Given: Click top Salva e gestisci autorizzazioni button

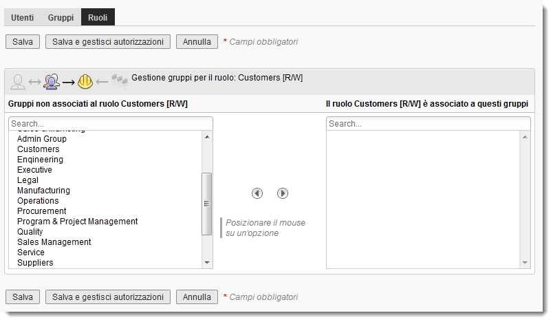Looking at the screenshot, I should click(108, 41).
